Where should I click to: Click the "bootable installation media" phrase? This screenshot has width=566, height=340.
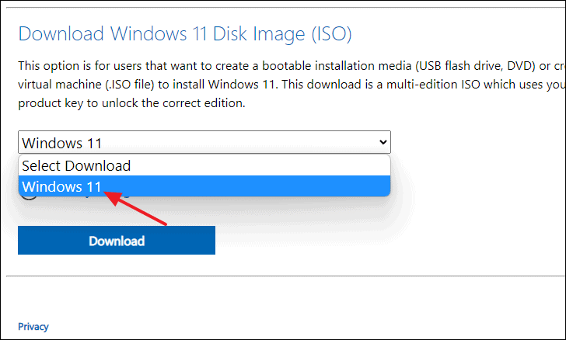tap(337, 66)
